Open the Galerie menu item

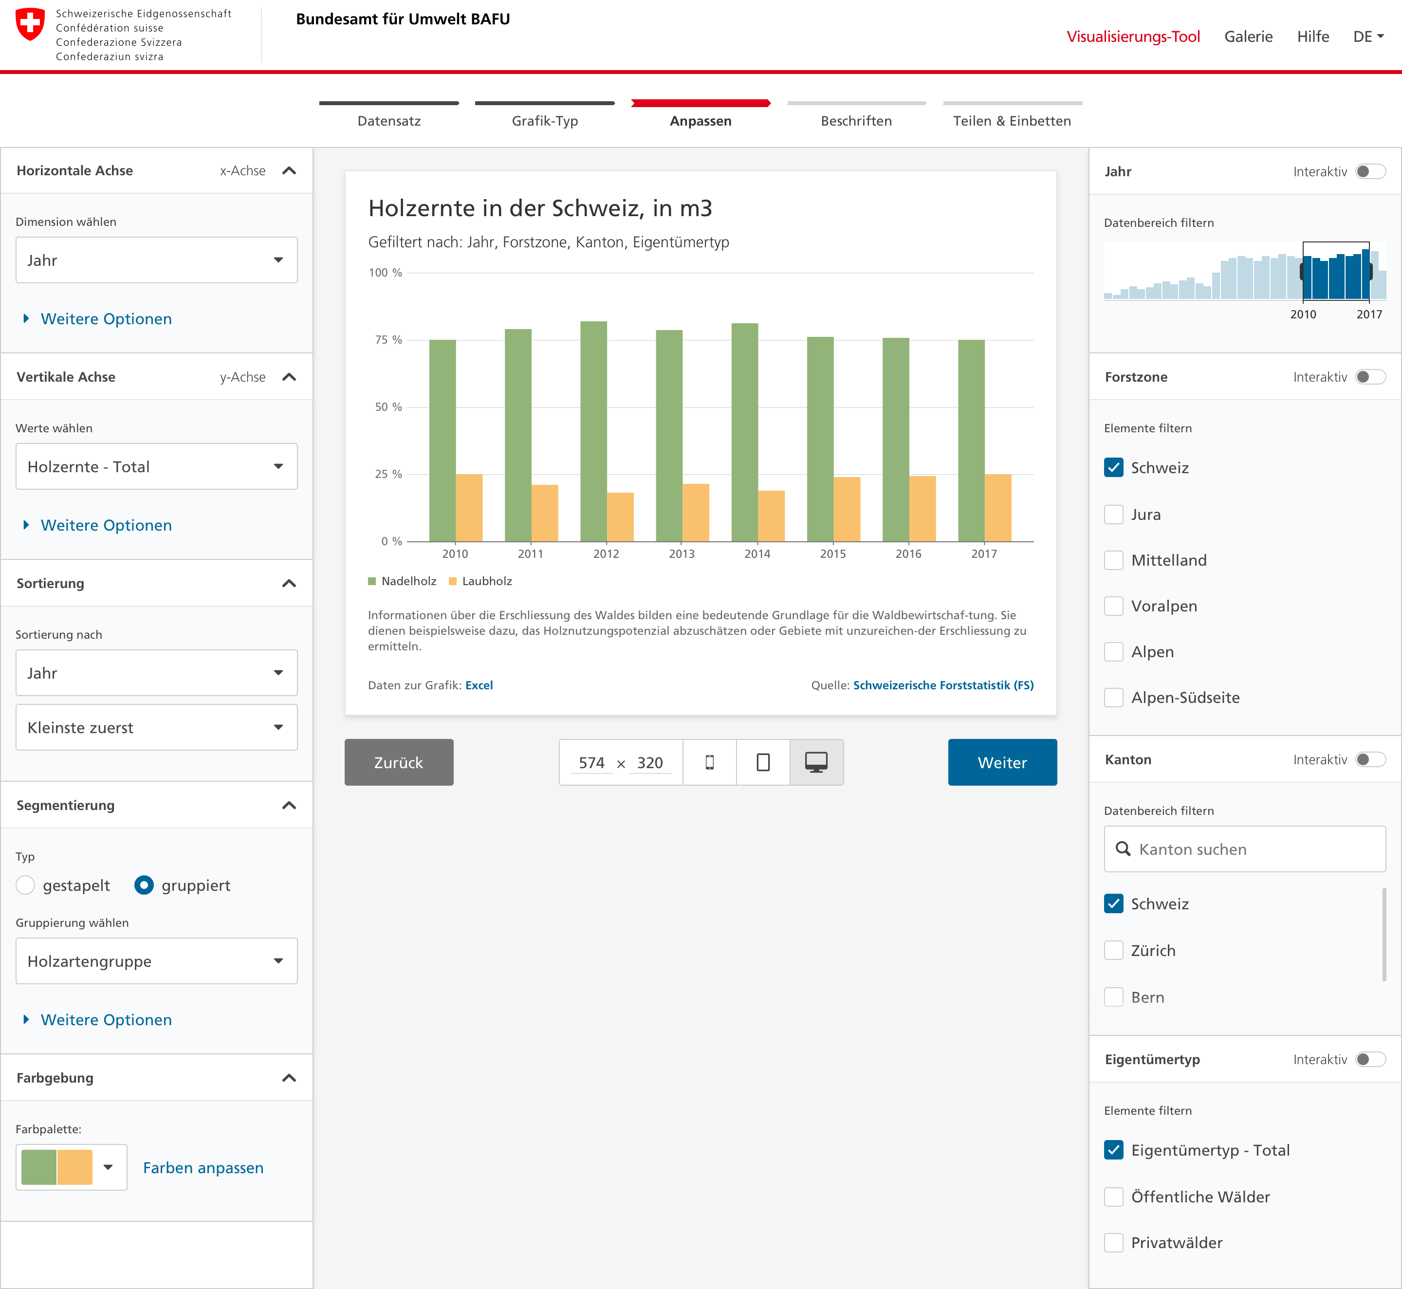(x=1249, y=37)
